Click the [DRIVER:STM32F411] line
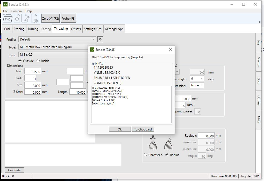 (106, 94)
